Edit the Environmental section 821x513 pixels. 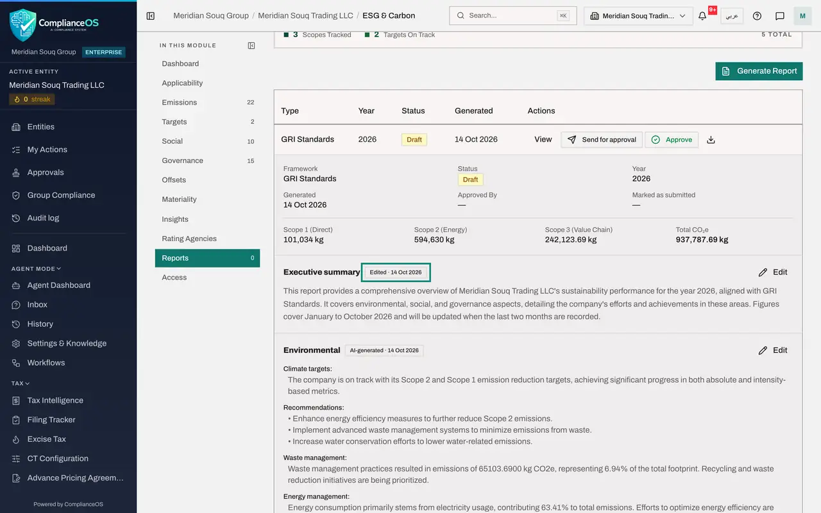point(773,350)
